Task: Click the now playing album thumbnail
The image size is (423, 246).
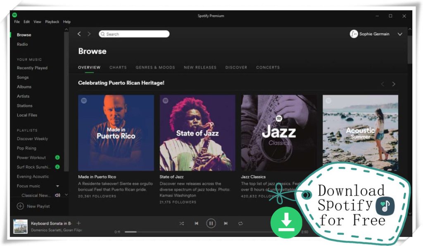Action: (x=21, y=226)
